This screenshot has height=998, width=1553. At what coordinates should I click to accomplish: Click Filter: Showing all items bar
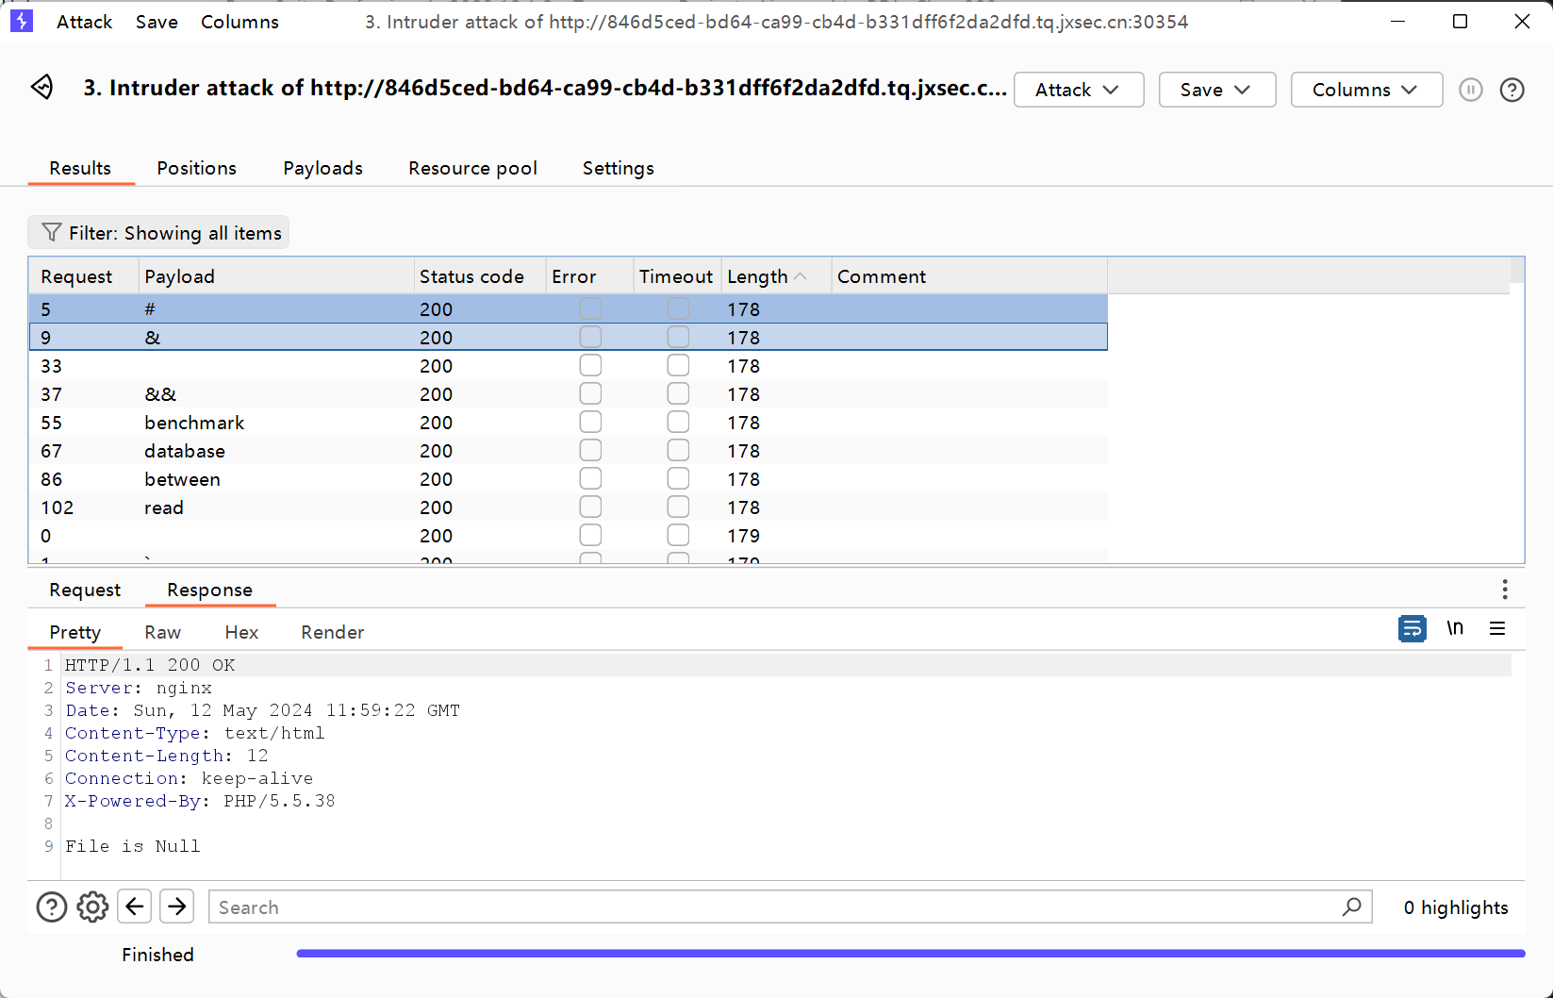(158, 232)
